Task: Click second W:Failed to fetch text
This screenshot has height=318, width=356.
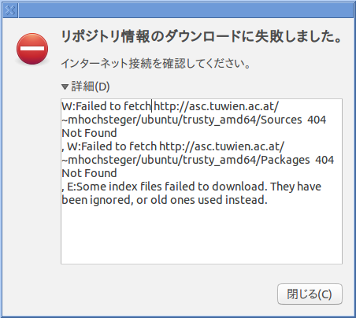Action: click(112, 146)
